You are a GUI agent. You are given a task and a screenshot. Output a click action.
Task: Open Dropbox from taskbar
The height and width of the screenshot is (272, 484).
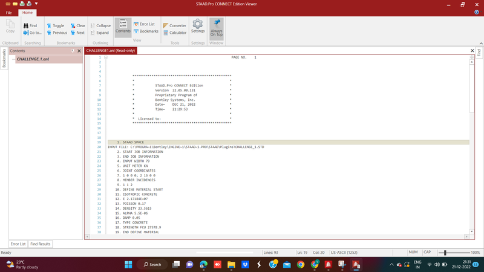(245, 265)
